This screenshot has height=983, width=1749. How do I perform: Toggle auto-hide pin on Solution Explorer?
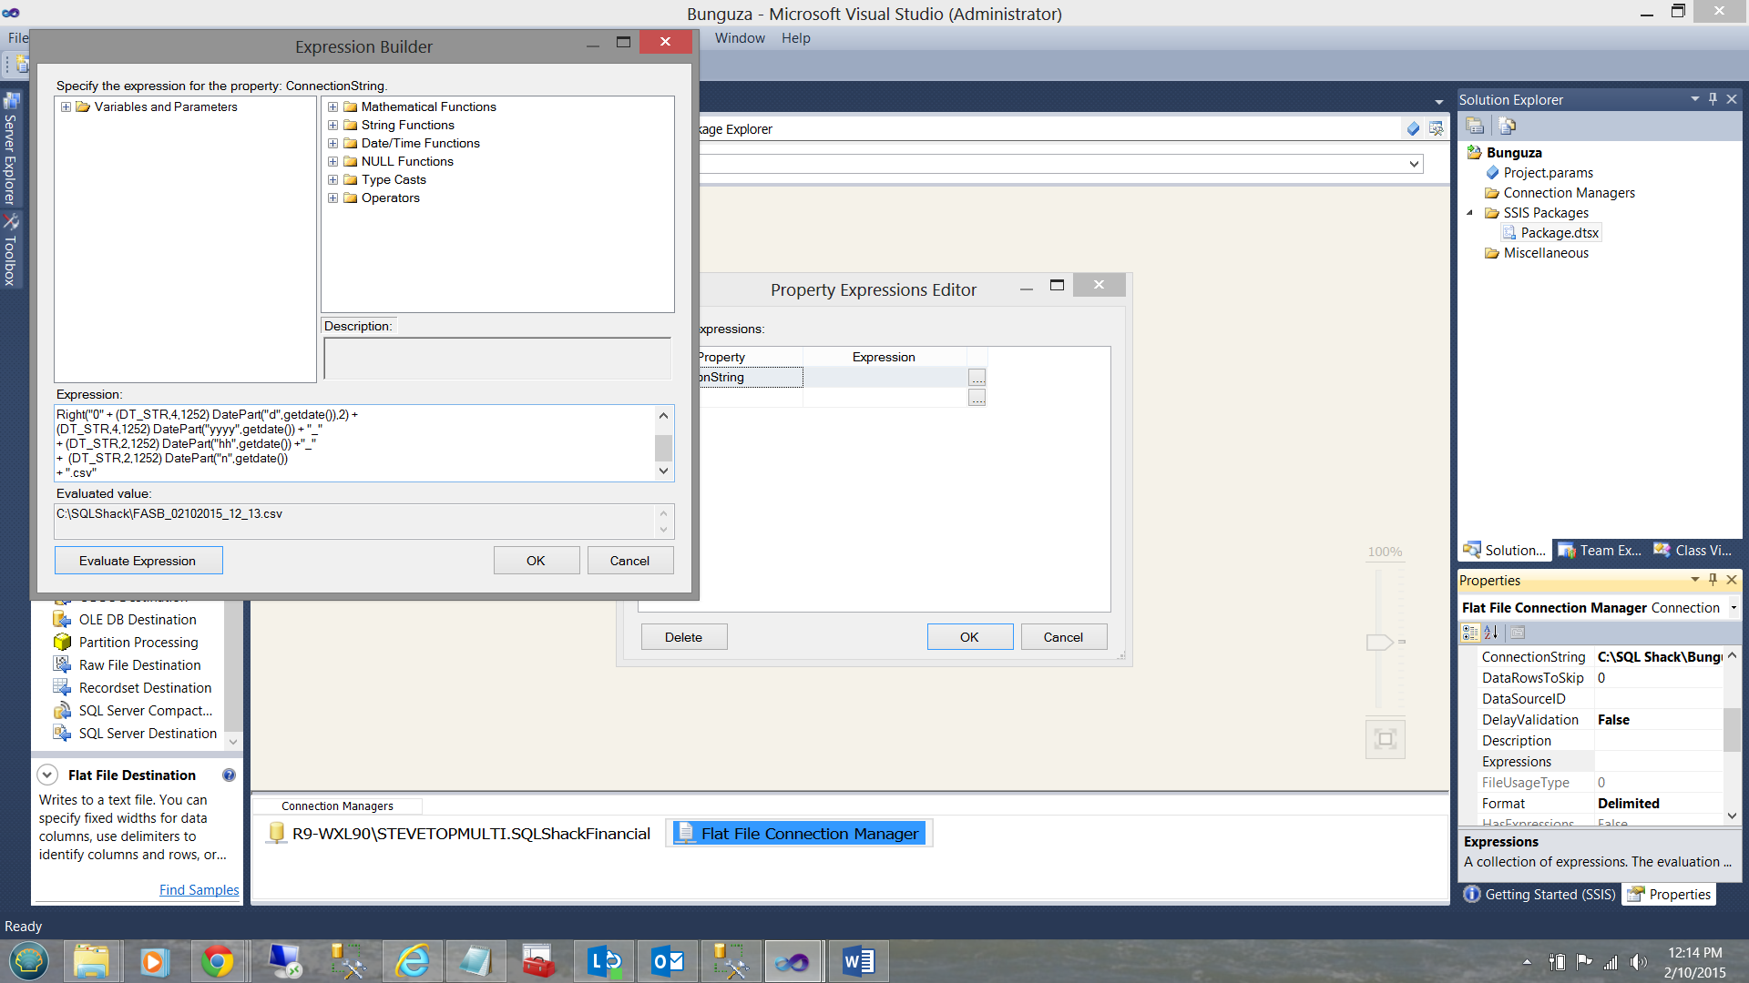tap(1713, 99)
